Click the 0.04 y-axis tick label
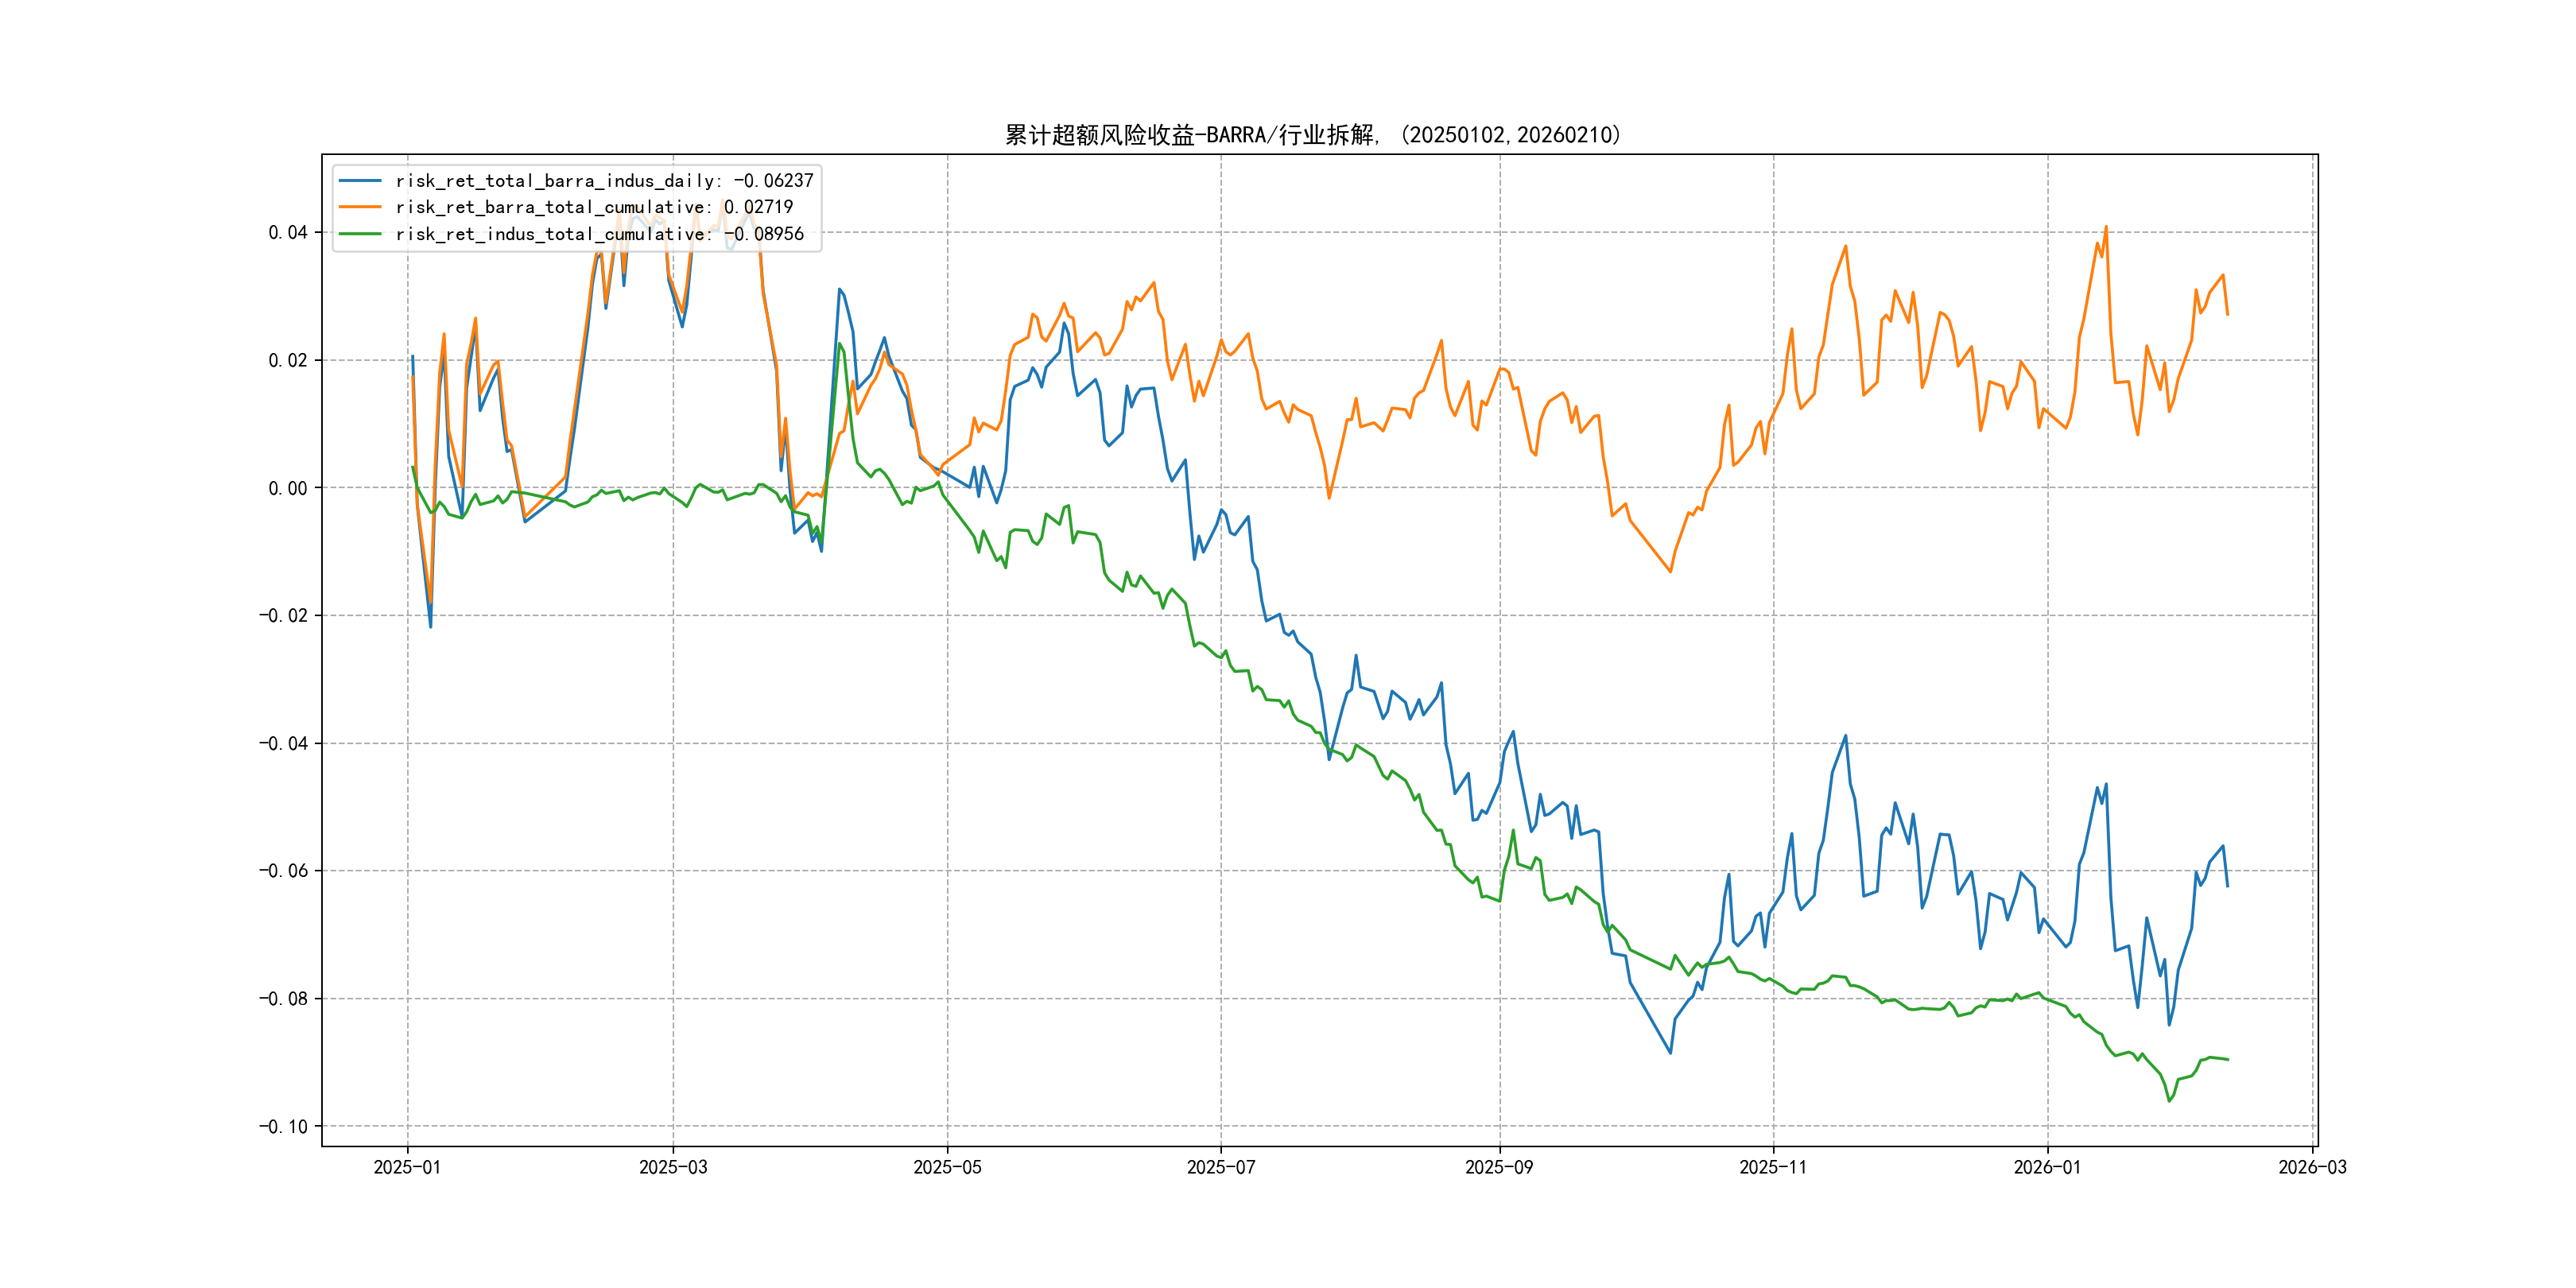2576x1288 pixels. pyautogui.click(x=288, y=233)
